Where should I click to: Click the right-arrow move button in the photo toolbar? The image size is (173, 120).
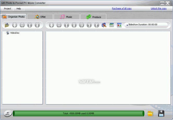82,25
